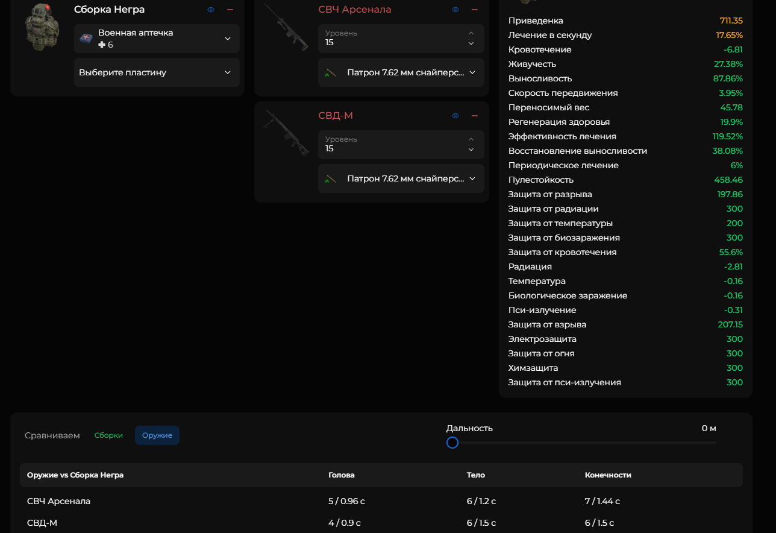Click the armor image of Сборка Негра
The width and height of the screenshot is (776, 533).
point(42,27)
